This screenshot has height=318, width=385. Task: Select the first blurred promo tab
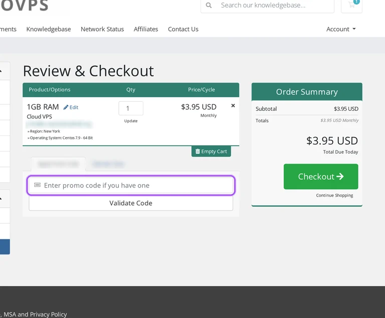tap(59, 164)
